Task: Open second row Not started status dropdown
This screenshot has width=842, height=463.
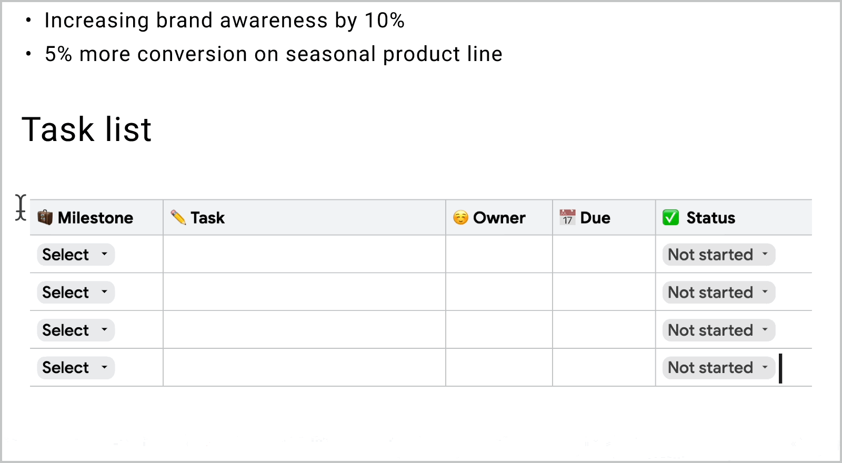Action: click(x=719, y=293)
